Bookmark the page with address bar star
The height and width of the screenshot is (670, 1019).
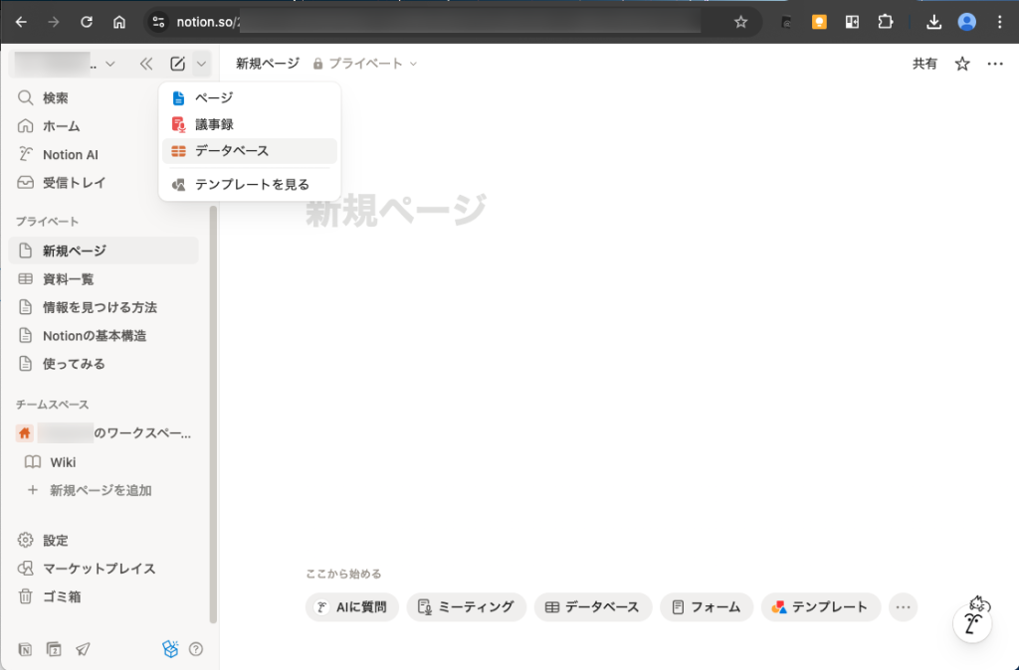point(740,22)
